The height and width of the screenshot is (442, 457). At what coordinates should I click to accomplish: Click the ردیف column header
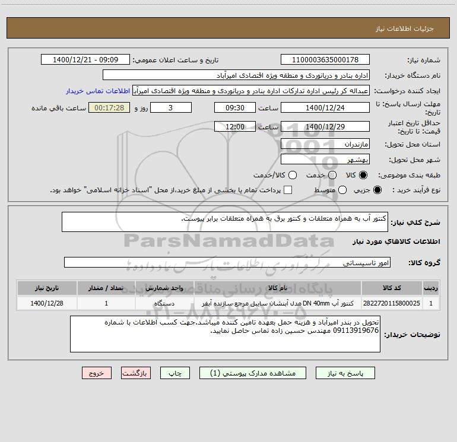[x=431, y=288]
